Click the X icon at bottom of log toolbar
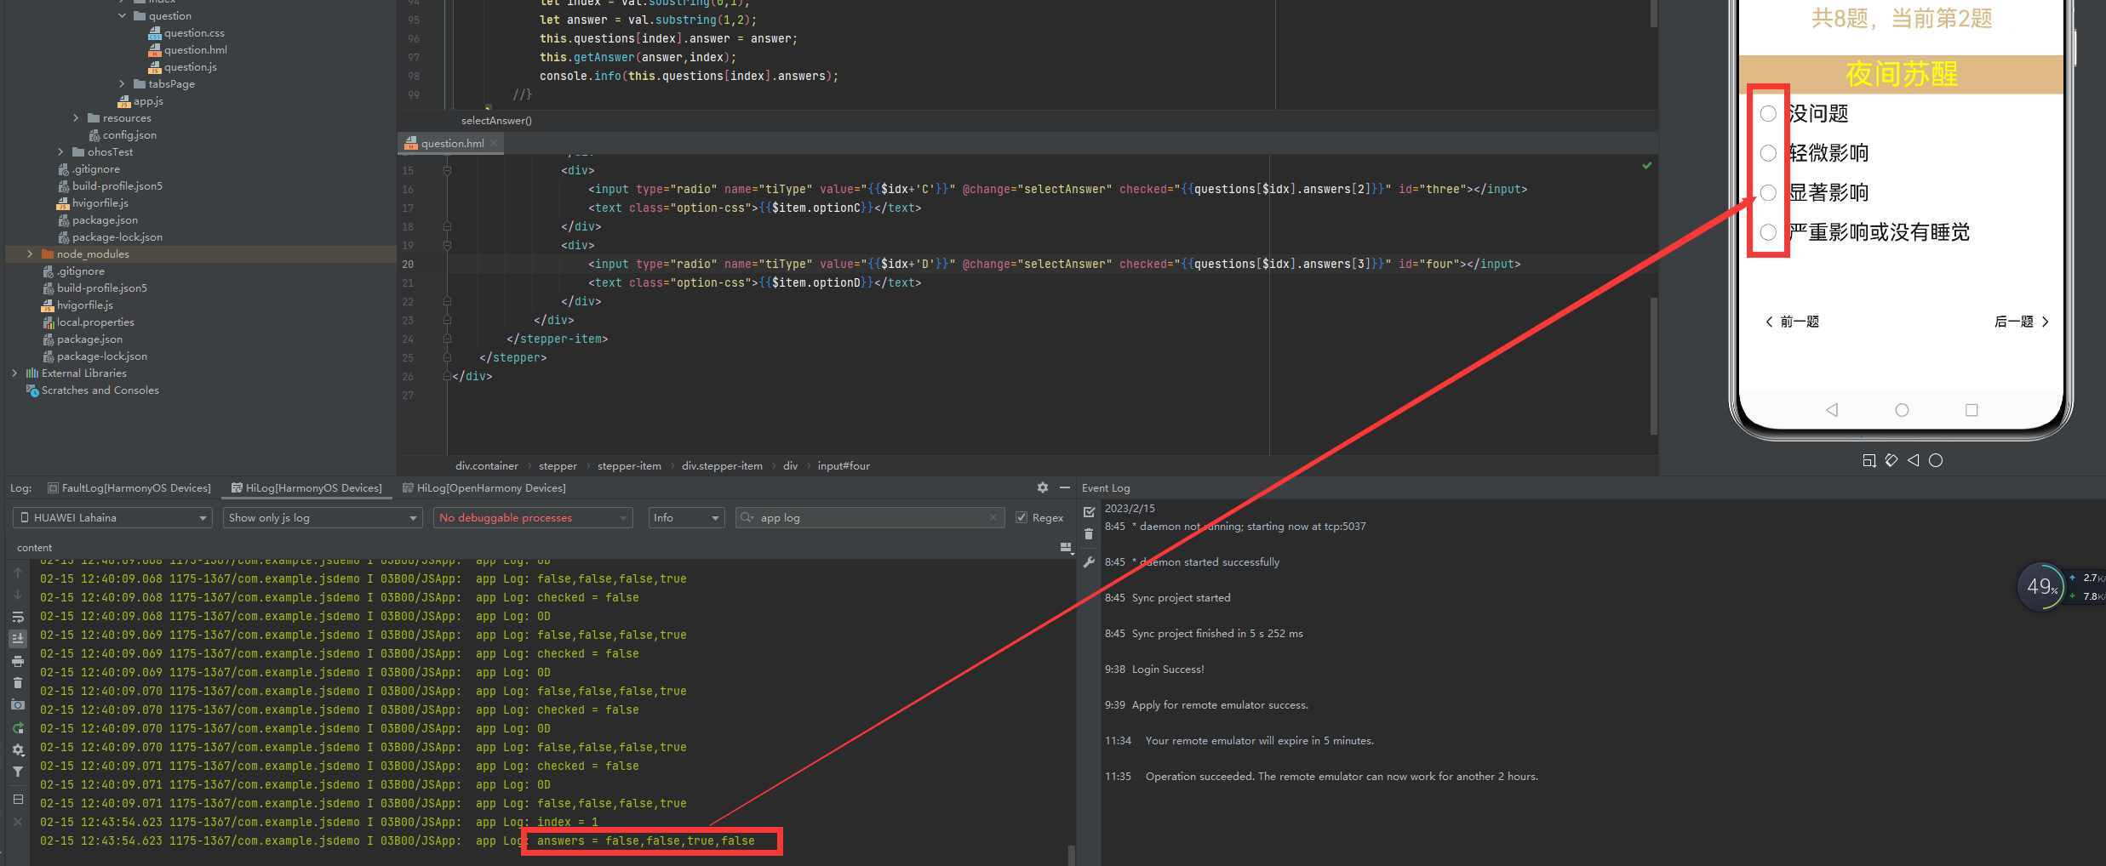Screen dimensions: 2106x866 (18, 822)
